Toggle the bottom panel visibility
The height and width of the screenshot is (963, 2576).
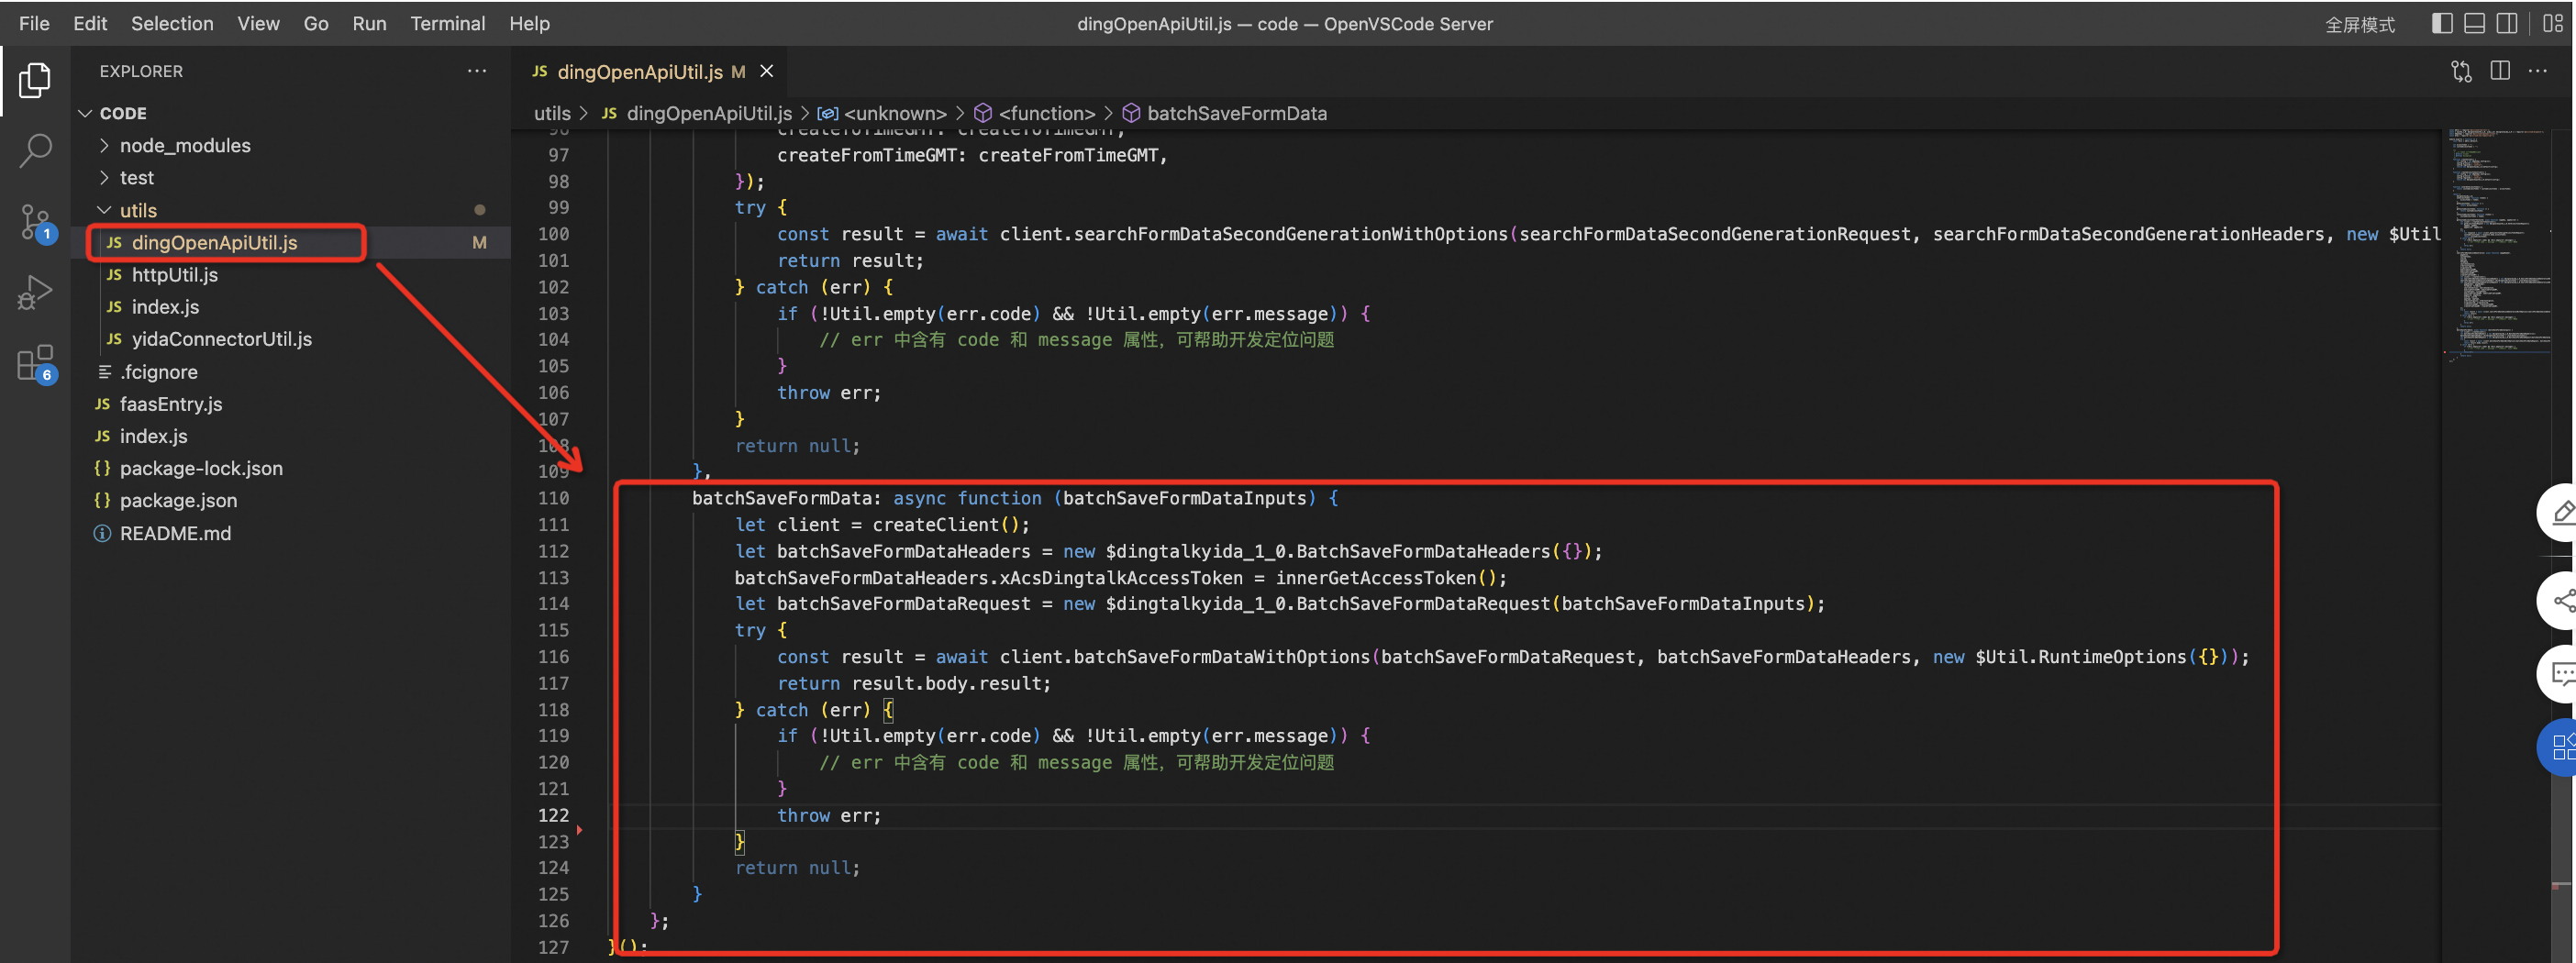point(2474,23)
